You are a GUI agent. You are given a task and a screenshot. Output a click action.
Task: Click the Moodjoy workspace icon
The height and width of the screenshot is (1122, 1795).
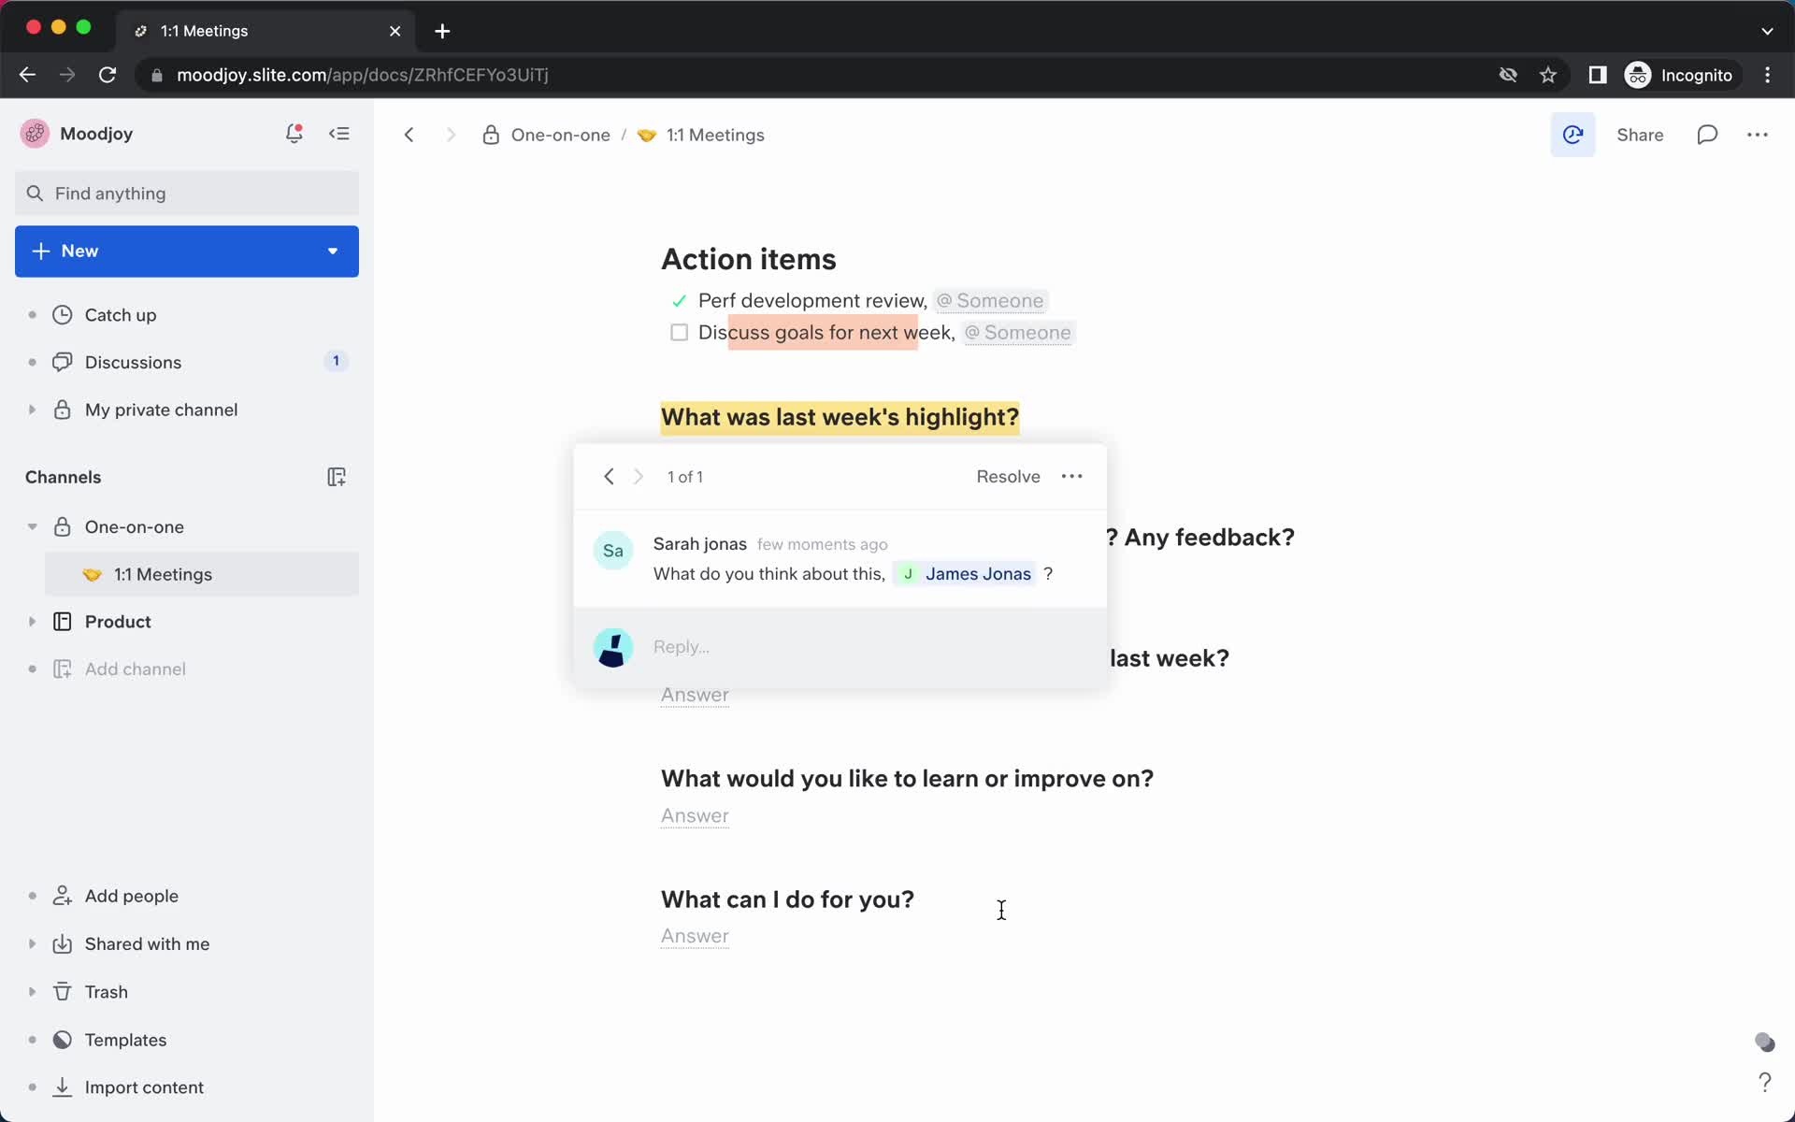click(34, 133)
